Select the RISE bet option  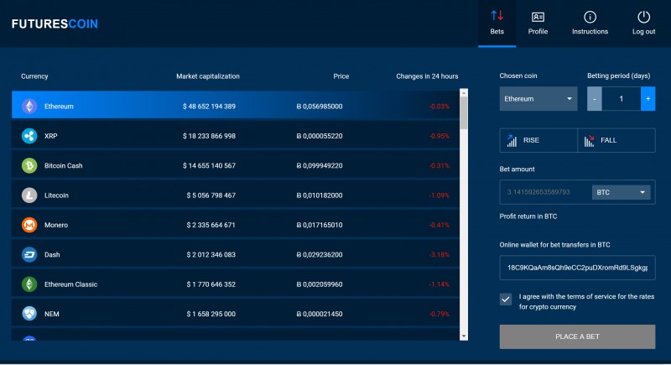pyautogui.click(x=538, y=140)
